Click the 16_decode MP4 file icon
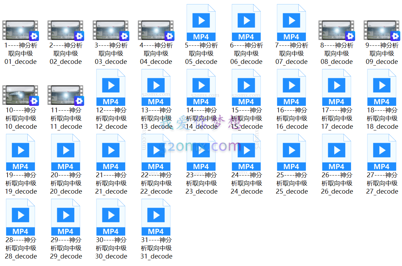This screenshot has width=402, height=266. (x=291, y=87)
